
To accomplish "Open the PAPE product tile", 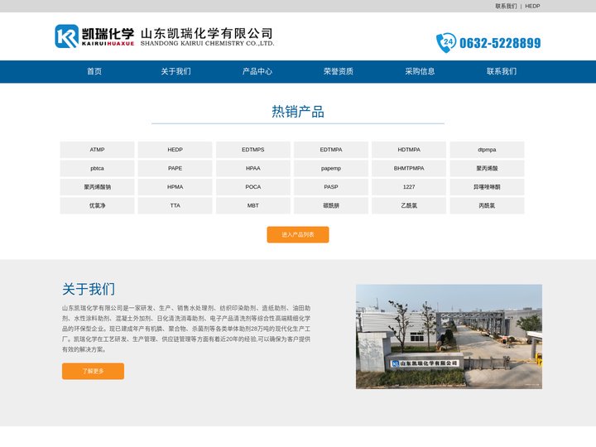I will coord(175,168).
